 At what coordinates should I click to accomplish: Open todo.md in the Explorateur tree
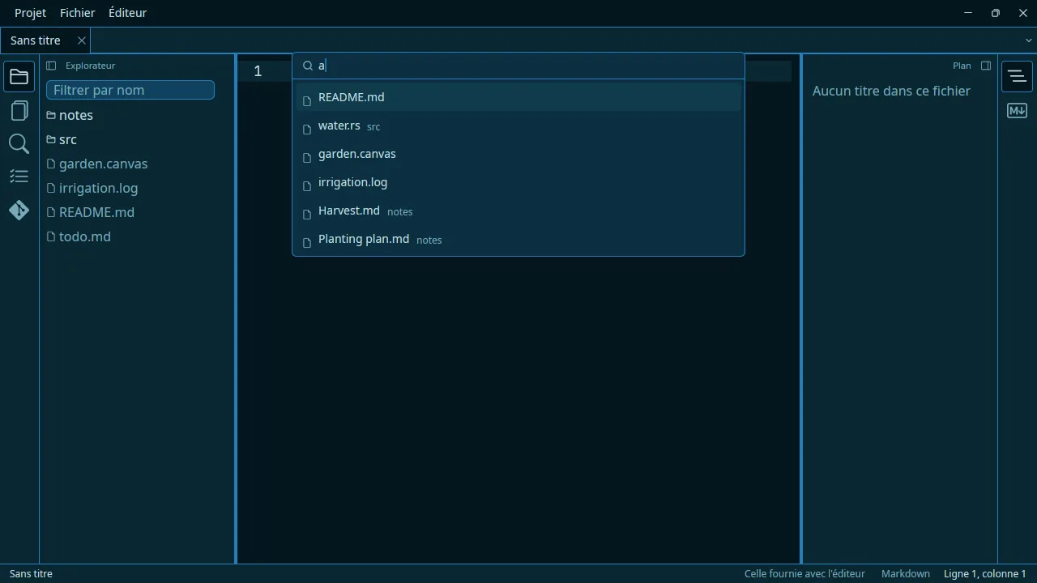79,236
